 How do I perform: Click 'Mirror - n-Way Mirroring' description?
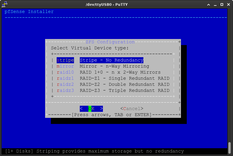[114, 66]
